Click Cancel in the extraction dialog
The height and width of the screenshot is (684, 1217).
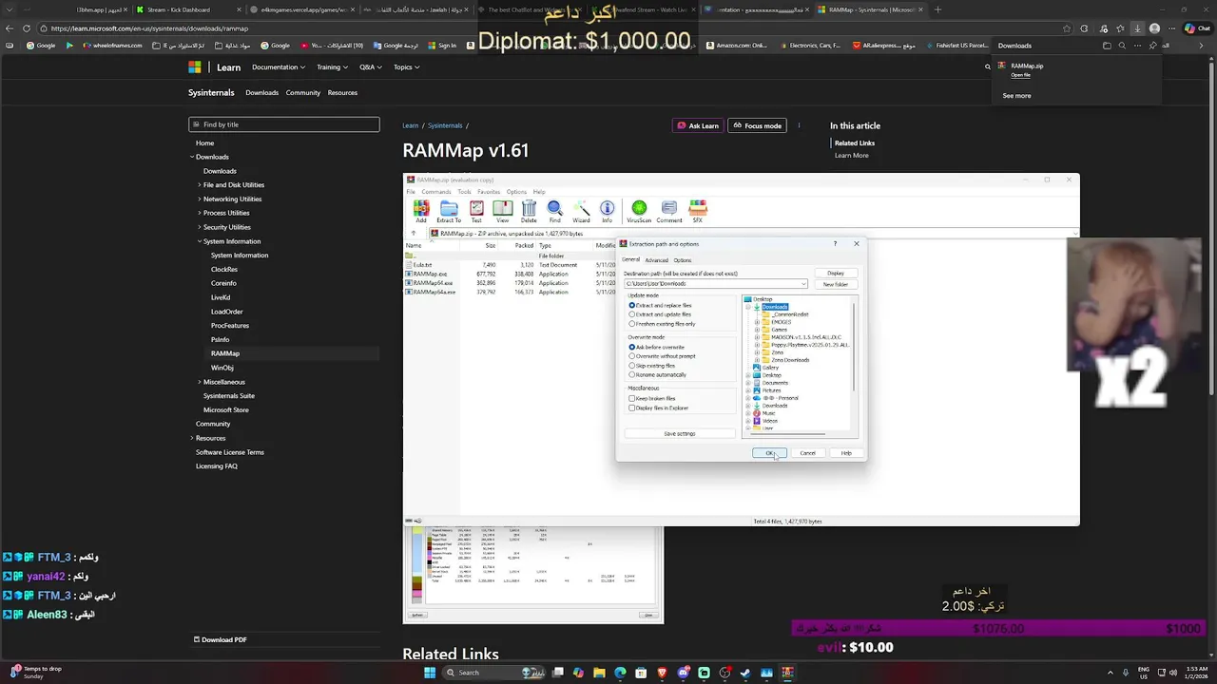coord(807,453)
